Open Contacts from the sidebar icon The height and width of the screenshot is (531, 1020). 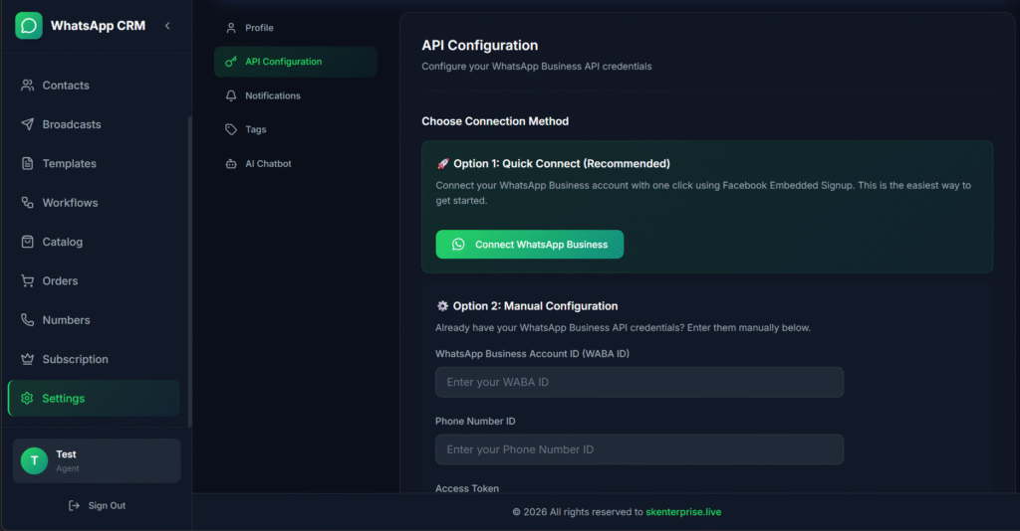click(28, 86)
